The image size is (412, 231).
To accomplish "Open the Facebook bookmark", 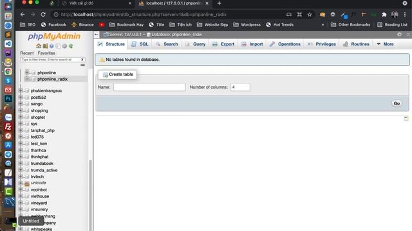I will point(53,24).
